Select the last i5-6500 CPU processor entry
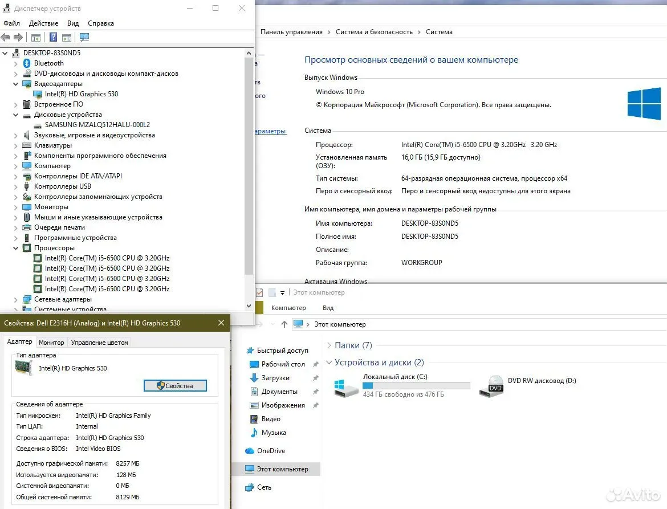Image resolution: width=667 pixels, height=509 pixels. point(107,289)
